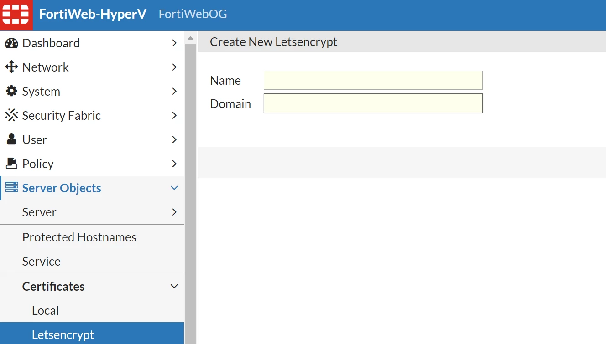Open the Dashboard menu
606x344 pixels.
point(92,43)
